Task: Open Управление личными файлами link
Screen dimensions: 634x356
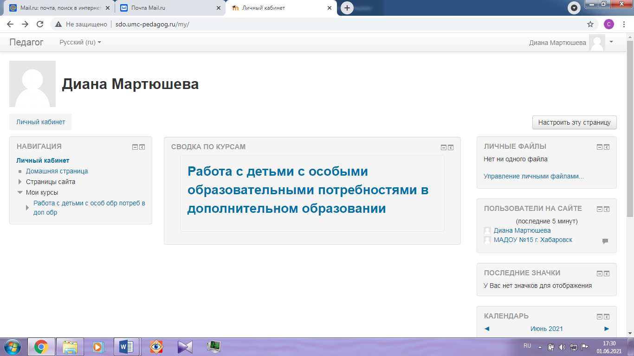Action: pos(533,176)
